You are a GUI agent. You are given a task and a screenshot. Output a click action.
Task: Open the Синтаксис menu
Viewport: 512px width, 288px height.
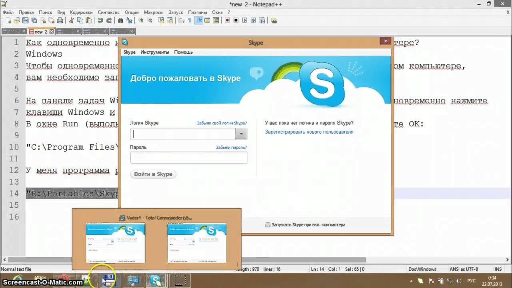(x=108, y=12)
